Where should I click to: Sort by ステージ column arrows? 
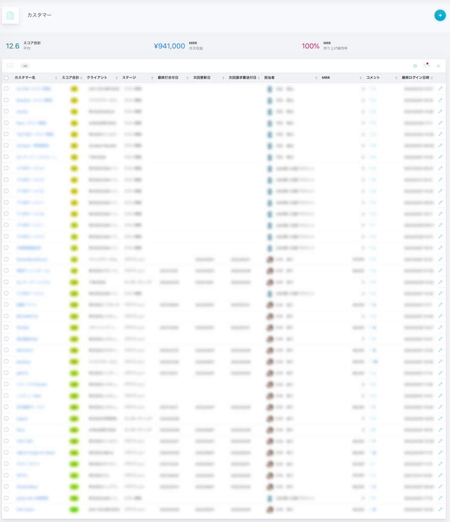(x=152, y=78)
